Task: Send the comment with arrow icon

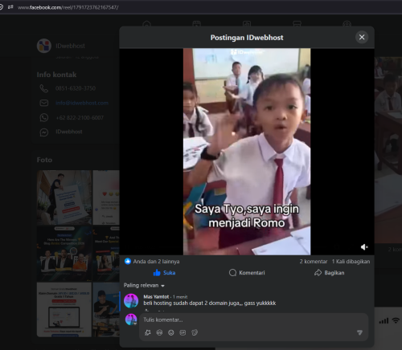Action: tap(359, 332)
